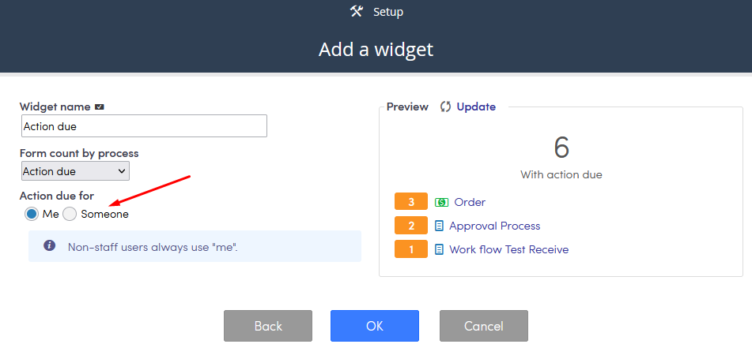Confirm with the blue OK button
This screenshot has height=344, width=752.
tap(375, 326)
